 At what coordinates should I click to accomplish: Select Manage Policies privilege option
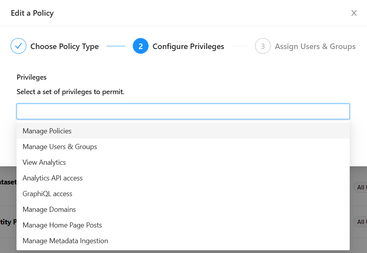coord(47,131)
